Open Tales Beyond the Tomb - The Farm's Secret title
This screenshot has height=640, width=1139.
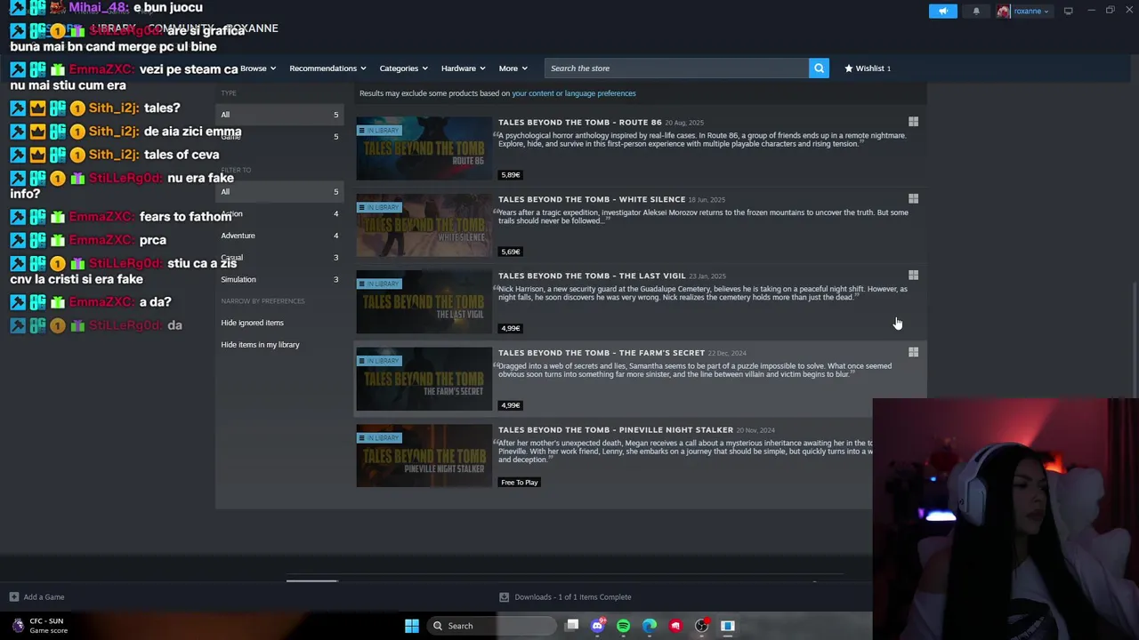602,353
